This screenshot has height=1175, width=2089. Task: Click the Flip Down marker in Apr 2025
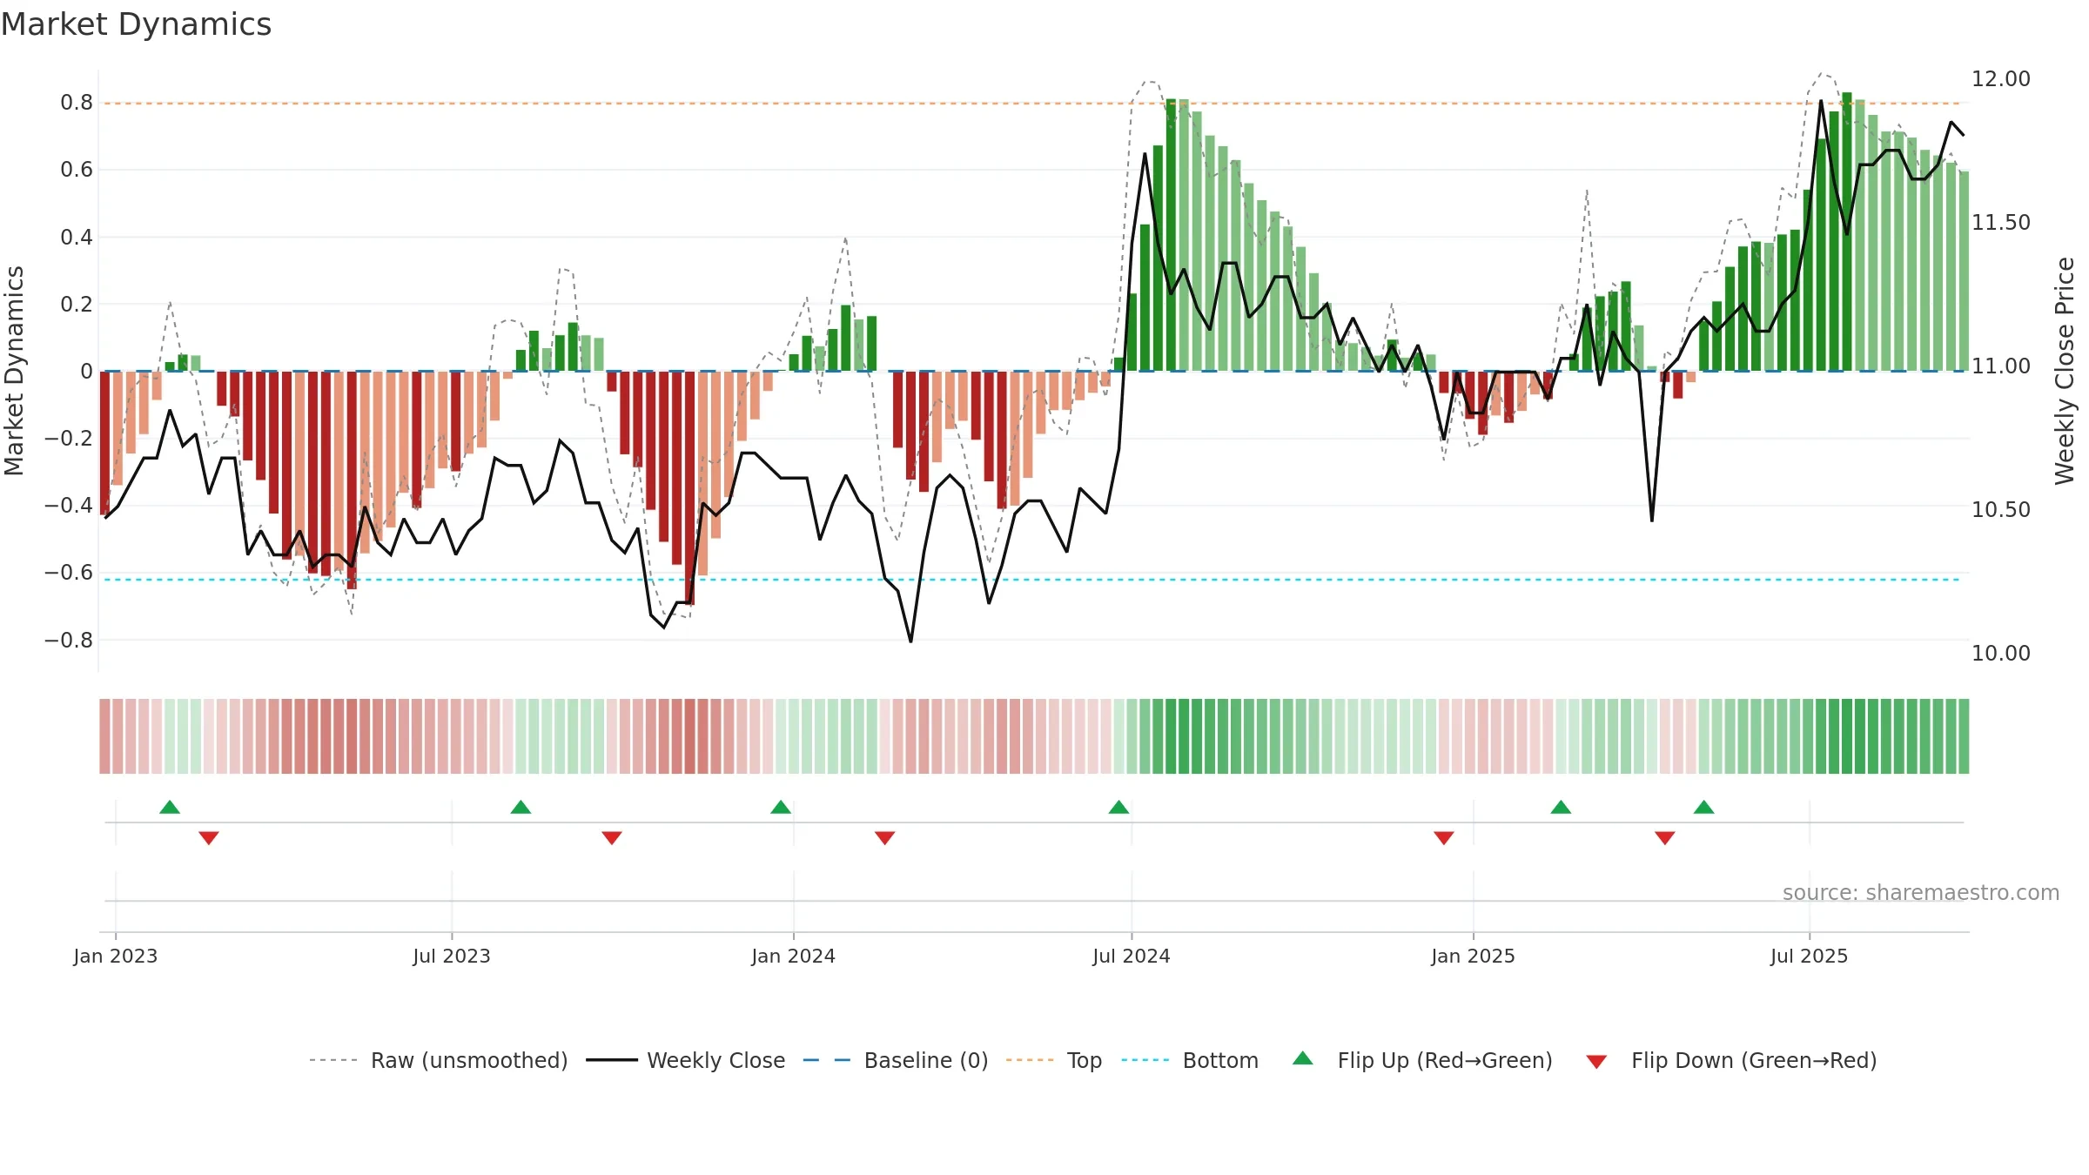(x=1665, y=837)
